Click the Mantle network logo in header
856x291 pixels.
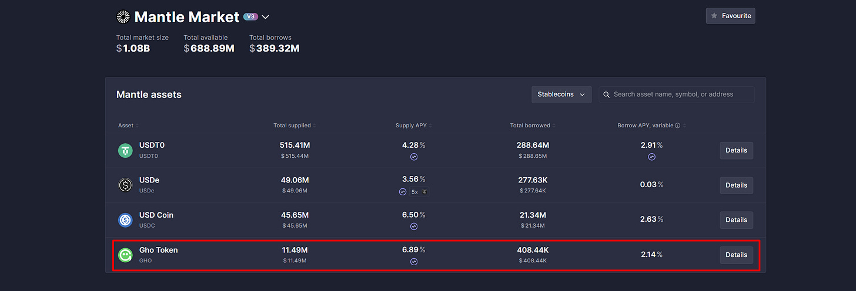(123, 17)
